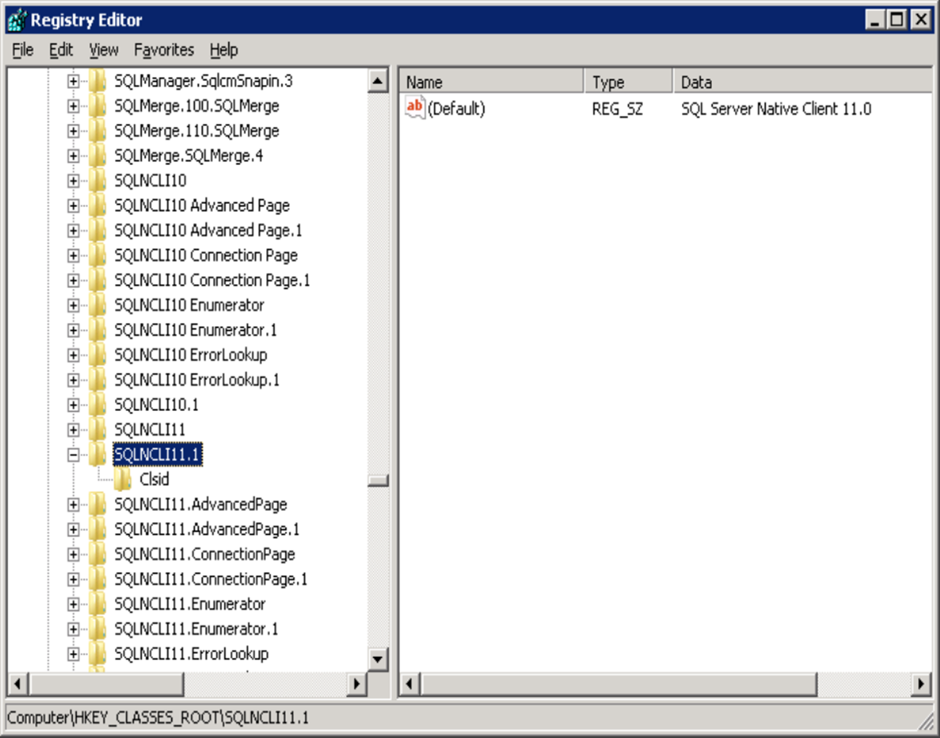Image resolution: width=940 pixels, height=738 pixels.
Task: Click values pane scroll left arrow
Action: point(410,683)
